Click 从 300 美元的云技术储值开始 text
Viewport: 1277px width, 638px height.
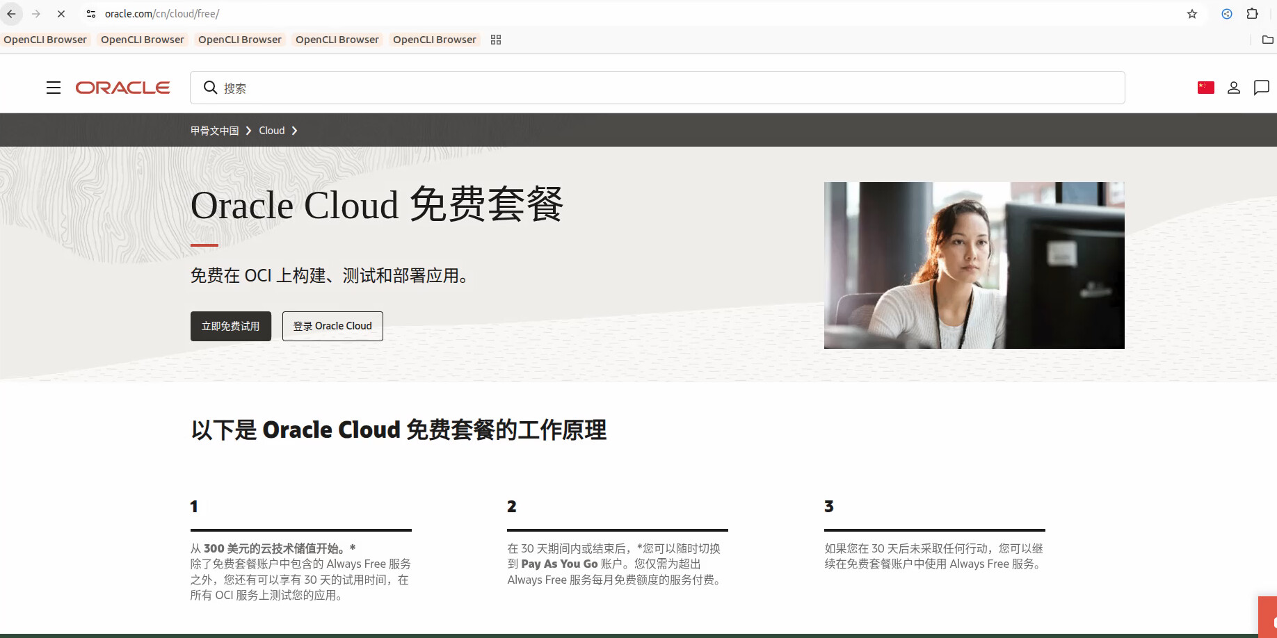(x=273, y=548)
